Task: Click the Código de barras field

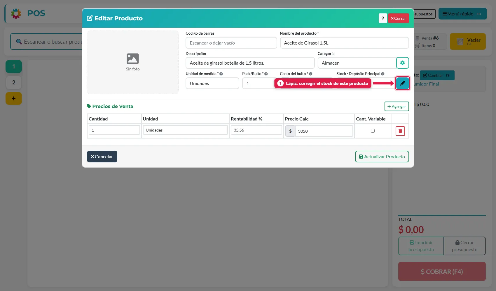Action: pos(231,43)
